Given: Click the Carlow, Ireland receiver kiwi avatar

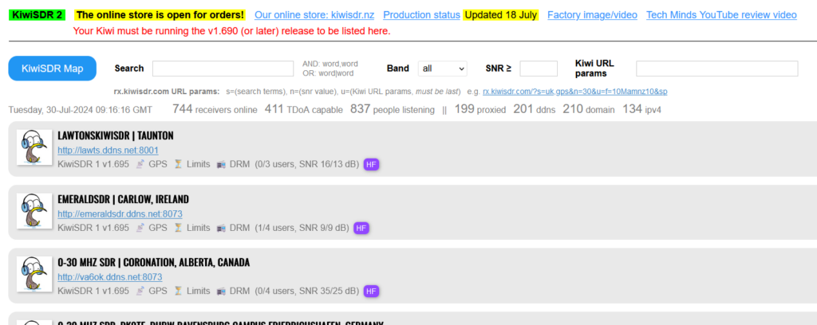Looking at the screenshot, I should 34,211.
